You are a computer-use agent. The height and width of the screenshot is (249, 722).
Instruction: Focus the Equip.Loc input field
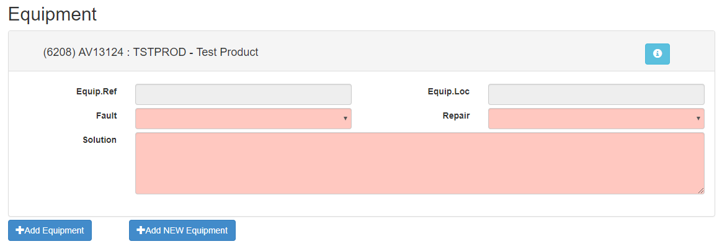click(595, 94)
